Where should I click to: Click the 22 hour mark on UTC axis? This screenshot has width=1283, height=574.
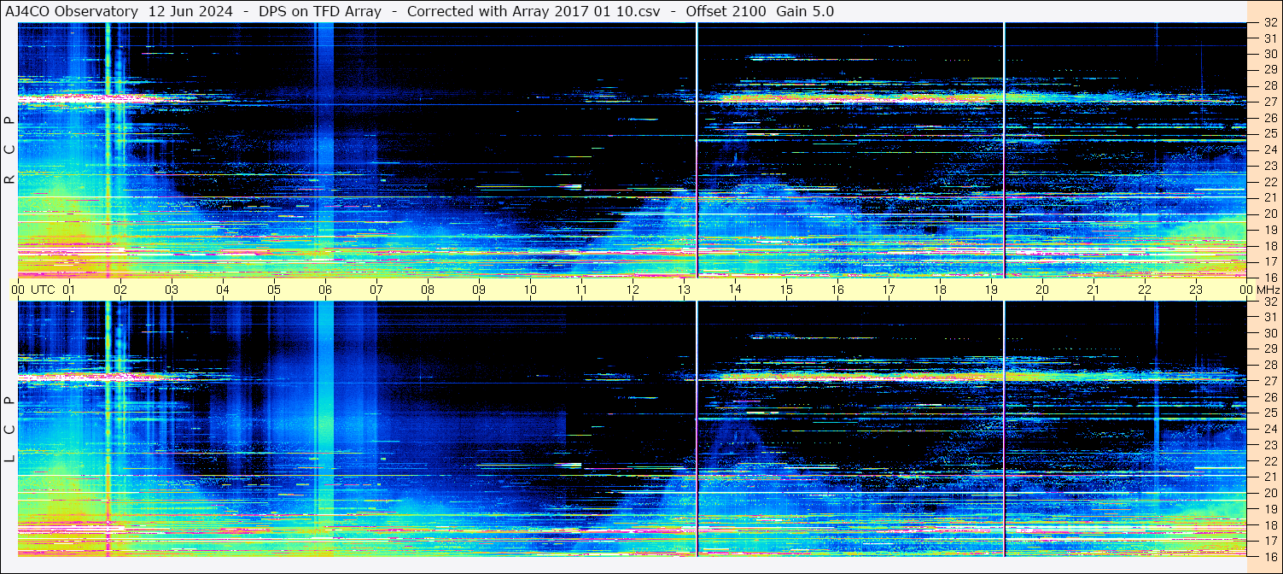pos(1145,290)
